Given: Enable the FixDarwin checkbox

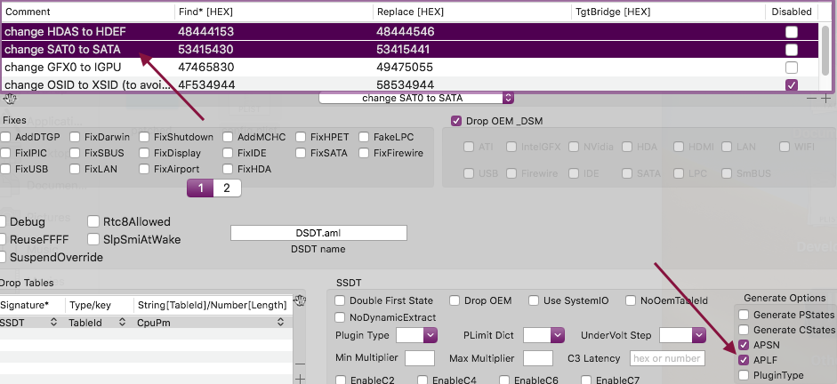Looking at the screenshot, I should (x=75, y=137).
